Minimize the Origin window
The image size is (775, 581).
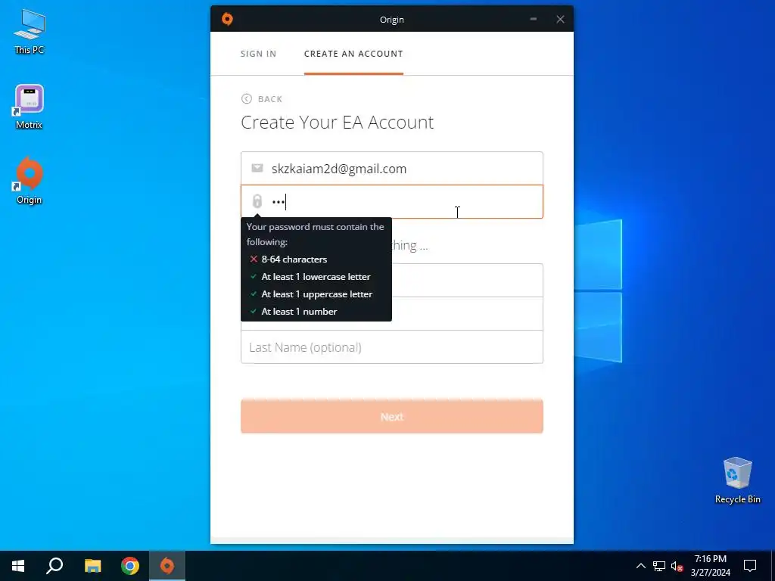(534, 19)
